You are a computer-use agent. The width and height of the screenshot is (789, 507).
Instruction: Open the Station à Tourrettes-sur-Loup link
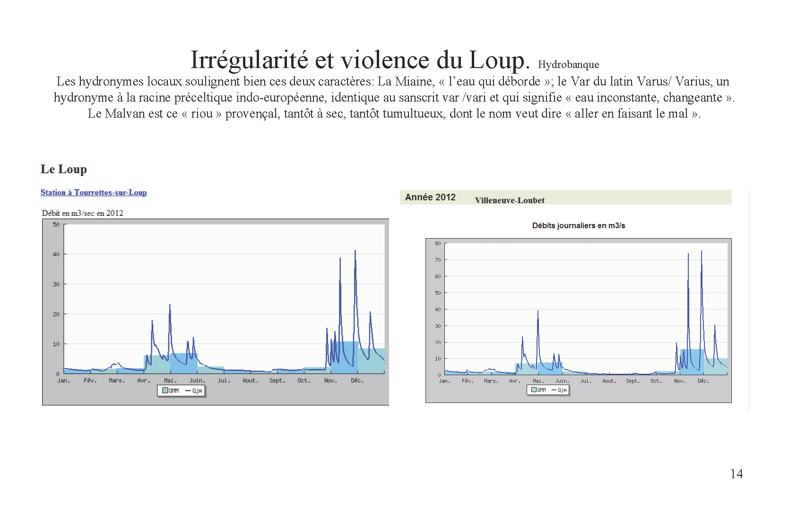[x=94, y=192]
